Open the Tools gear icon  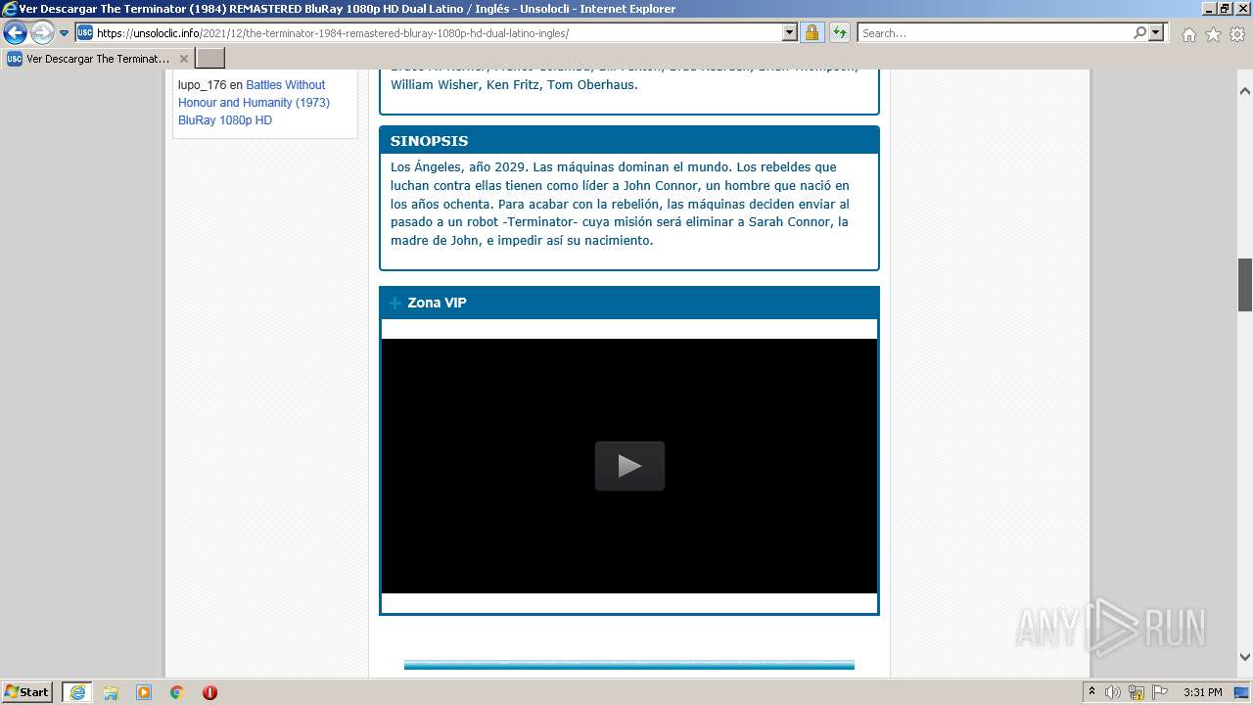(1237, 34)
